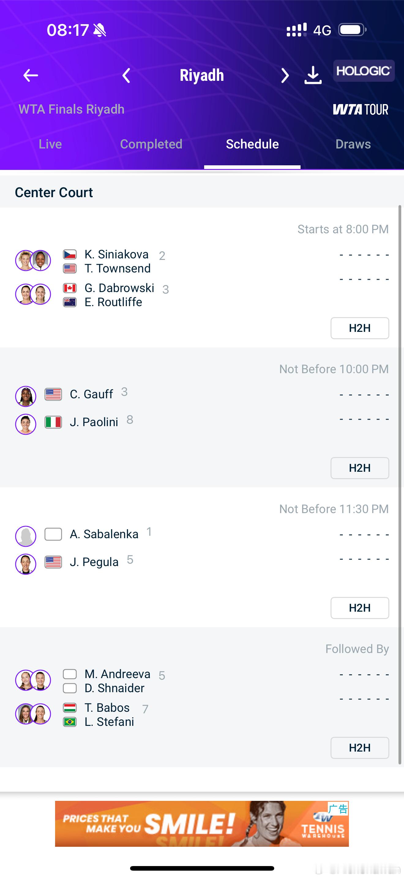Tap C. Gauff's player avatar
The image size is (404, 878).
26,396
